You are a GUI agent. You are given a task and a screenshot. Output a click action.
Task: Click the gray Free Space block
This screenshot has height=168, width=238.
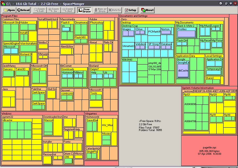point(150,126)
